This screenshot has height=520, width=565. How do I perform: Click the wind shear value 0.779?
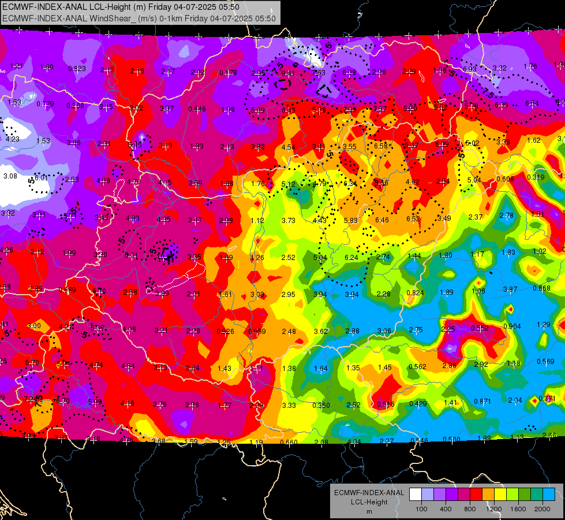tap(45, 104)
